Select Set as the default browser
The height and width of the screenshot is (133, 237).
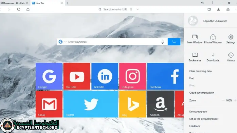tap(204, 119)
